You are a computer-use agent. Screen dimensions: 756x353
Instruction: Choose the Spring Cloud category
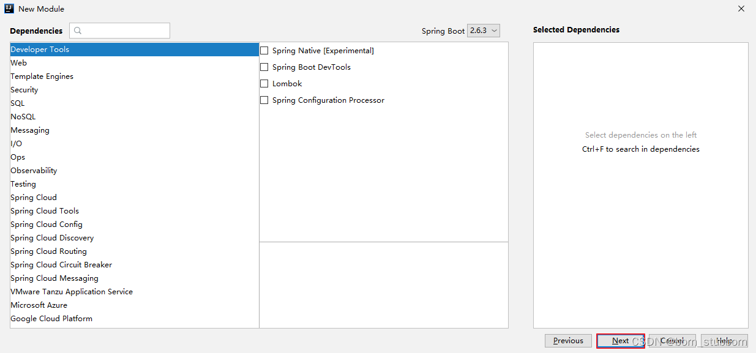135,198
